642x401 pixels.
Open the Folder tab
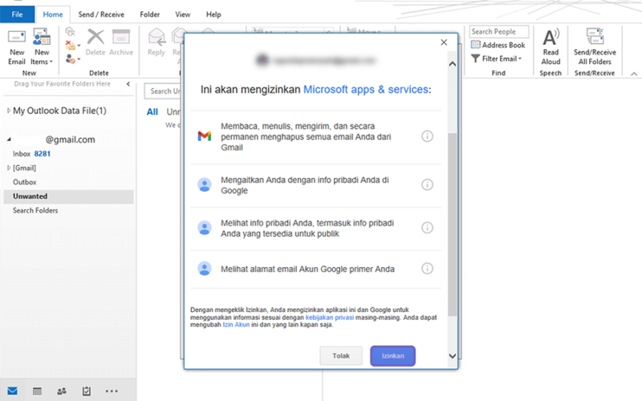click(150, 14)
